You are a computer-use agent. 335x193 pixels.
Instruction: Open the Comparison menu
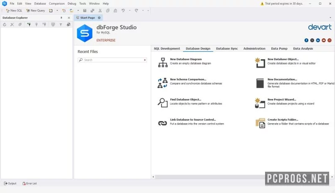point(57,4)
